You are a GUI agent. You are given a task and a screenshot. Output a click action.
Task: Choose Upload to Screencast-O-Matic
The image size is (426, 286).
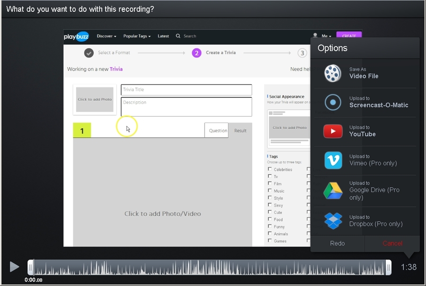pyautogui.click(x=365, y=102)
